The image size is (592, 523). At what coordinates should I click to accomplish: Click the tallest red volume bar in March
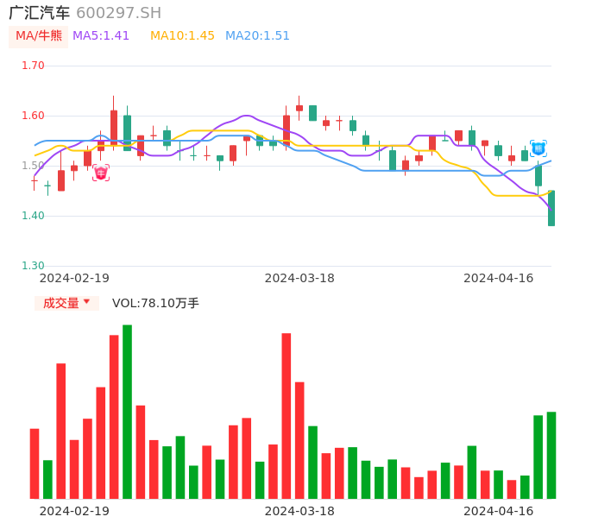tap(287, 416)
